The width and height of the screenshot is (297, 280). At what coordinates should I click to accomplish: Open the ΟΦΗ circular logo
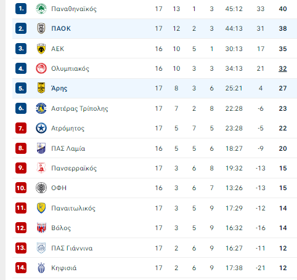point(41,188)
